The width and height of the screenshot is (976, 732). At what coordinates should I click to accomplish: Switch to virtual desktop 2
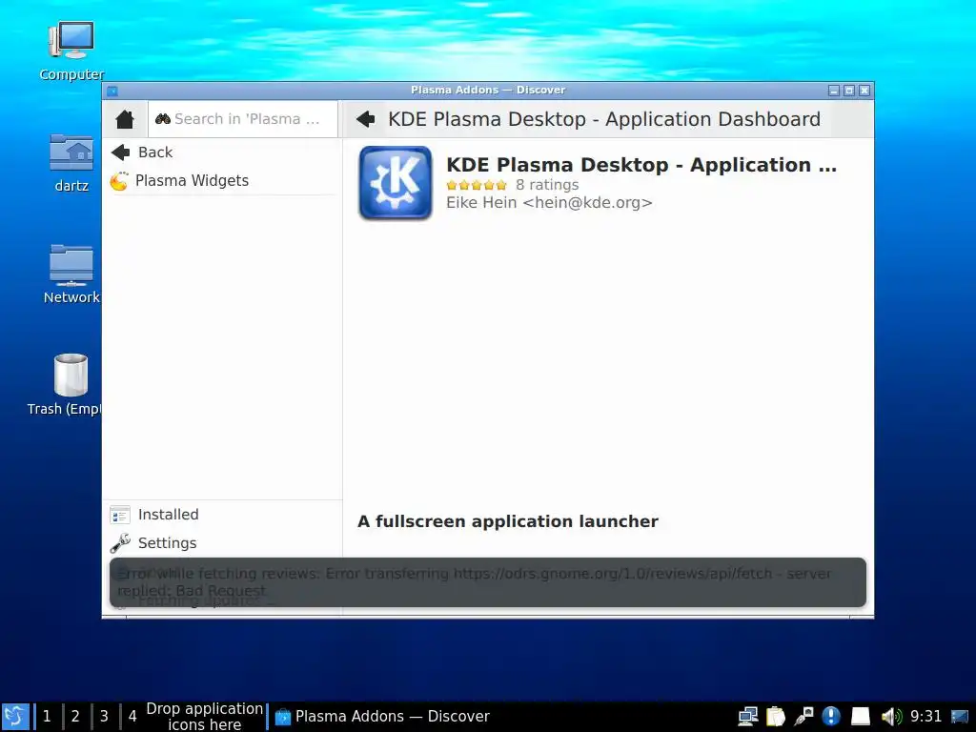coord(75,717)
